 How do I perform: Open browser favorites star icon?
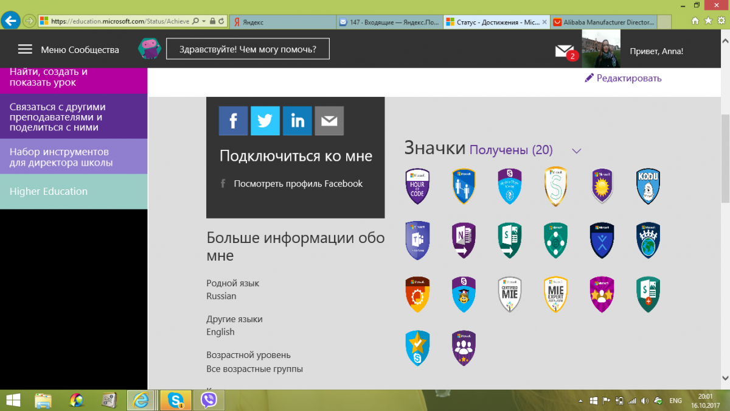[707, 21]
